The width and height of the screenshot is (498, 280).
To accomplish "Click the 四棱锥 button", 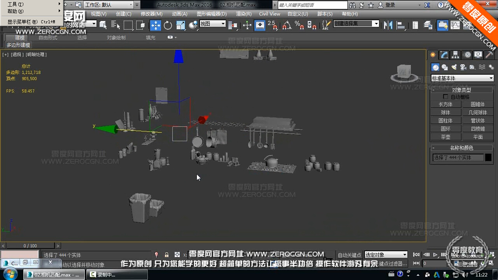I will click(x=478, y=129).
